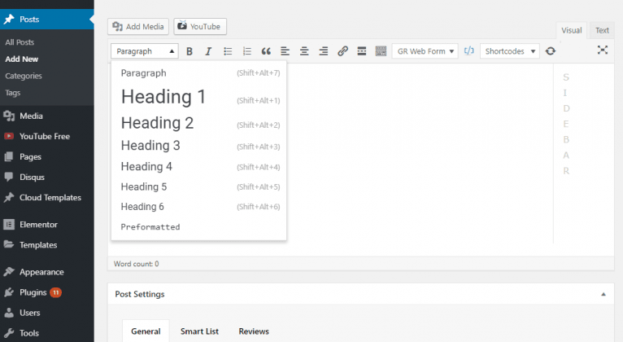Go to All Posts
This screenshot has height=342, width=623.
coord(20,42)
